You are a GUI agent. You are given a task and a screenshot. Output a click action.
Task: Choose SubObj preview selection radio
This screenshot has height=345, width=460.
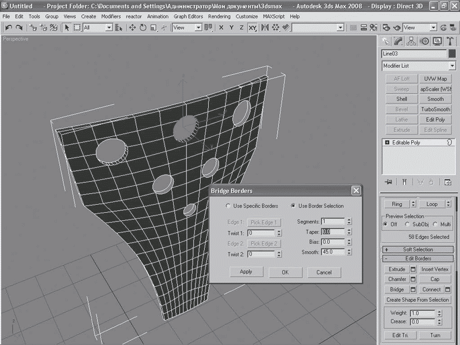click(407, 224)
